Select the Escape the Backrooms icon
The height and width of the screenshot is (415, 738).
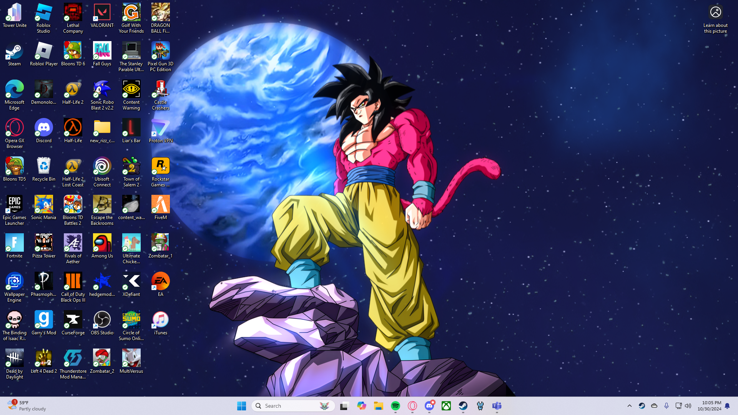102,211
